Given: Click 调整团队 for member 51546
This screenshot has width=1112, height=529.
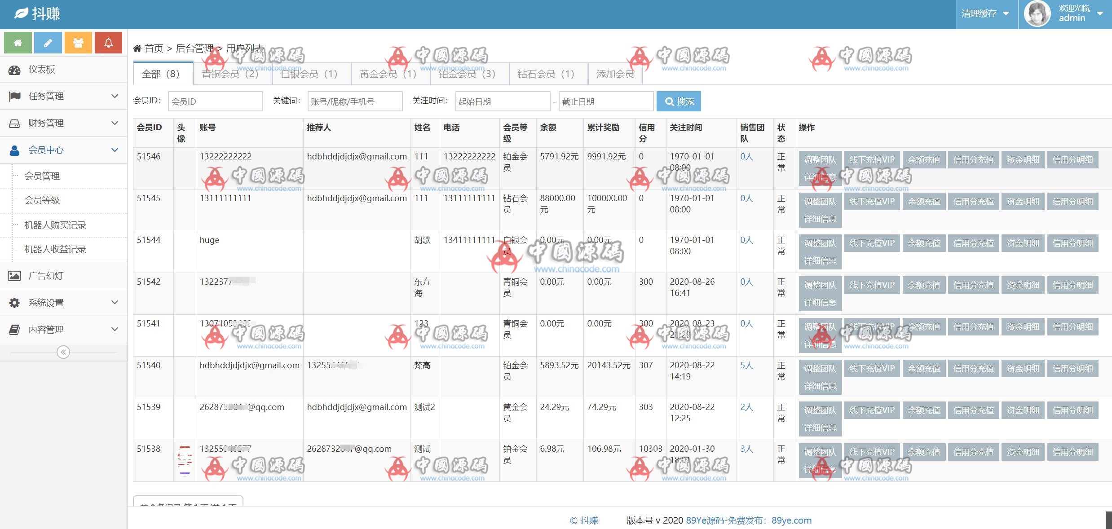Looking at the screenshot, I should pos(820,160).
